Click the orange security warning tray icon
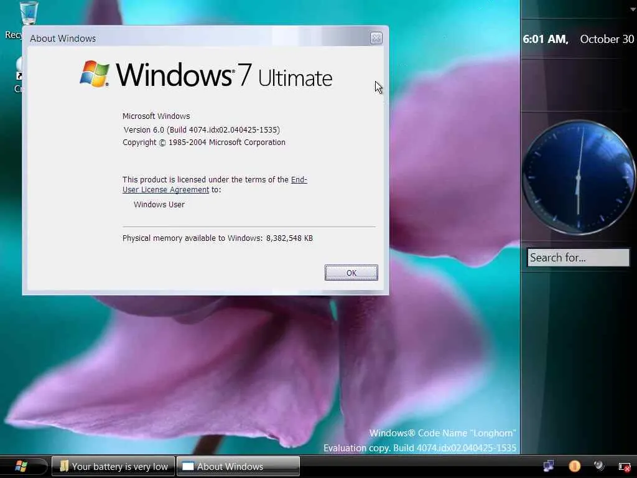Screen dimensions: 637x478 click(574, 466)
